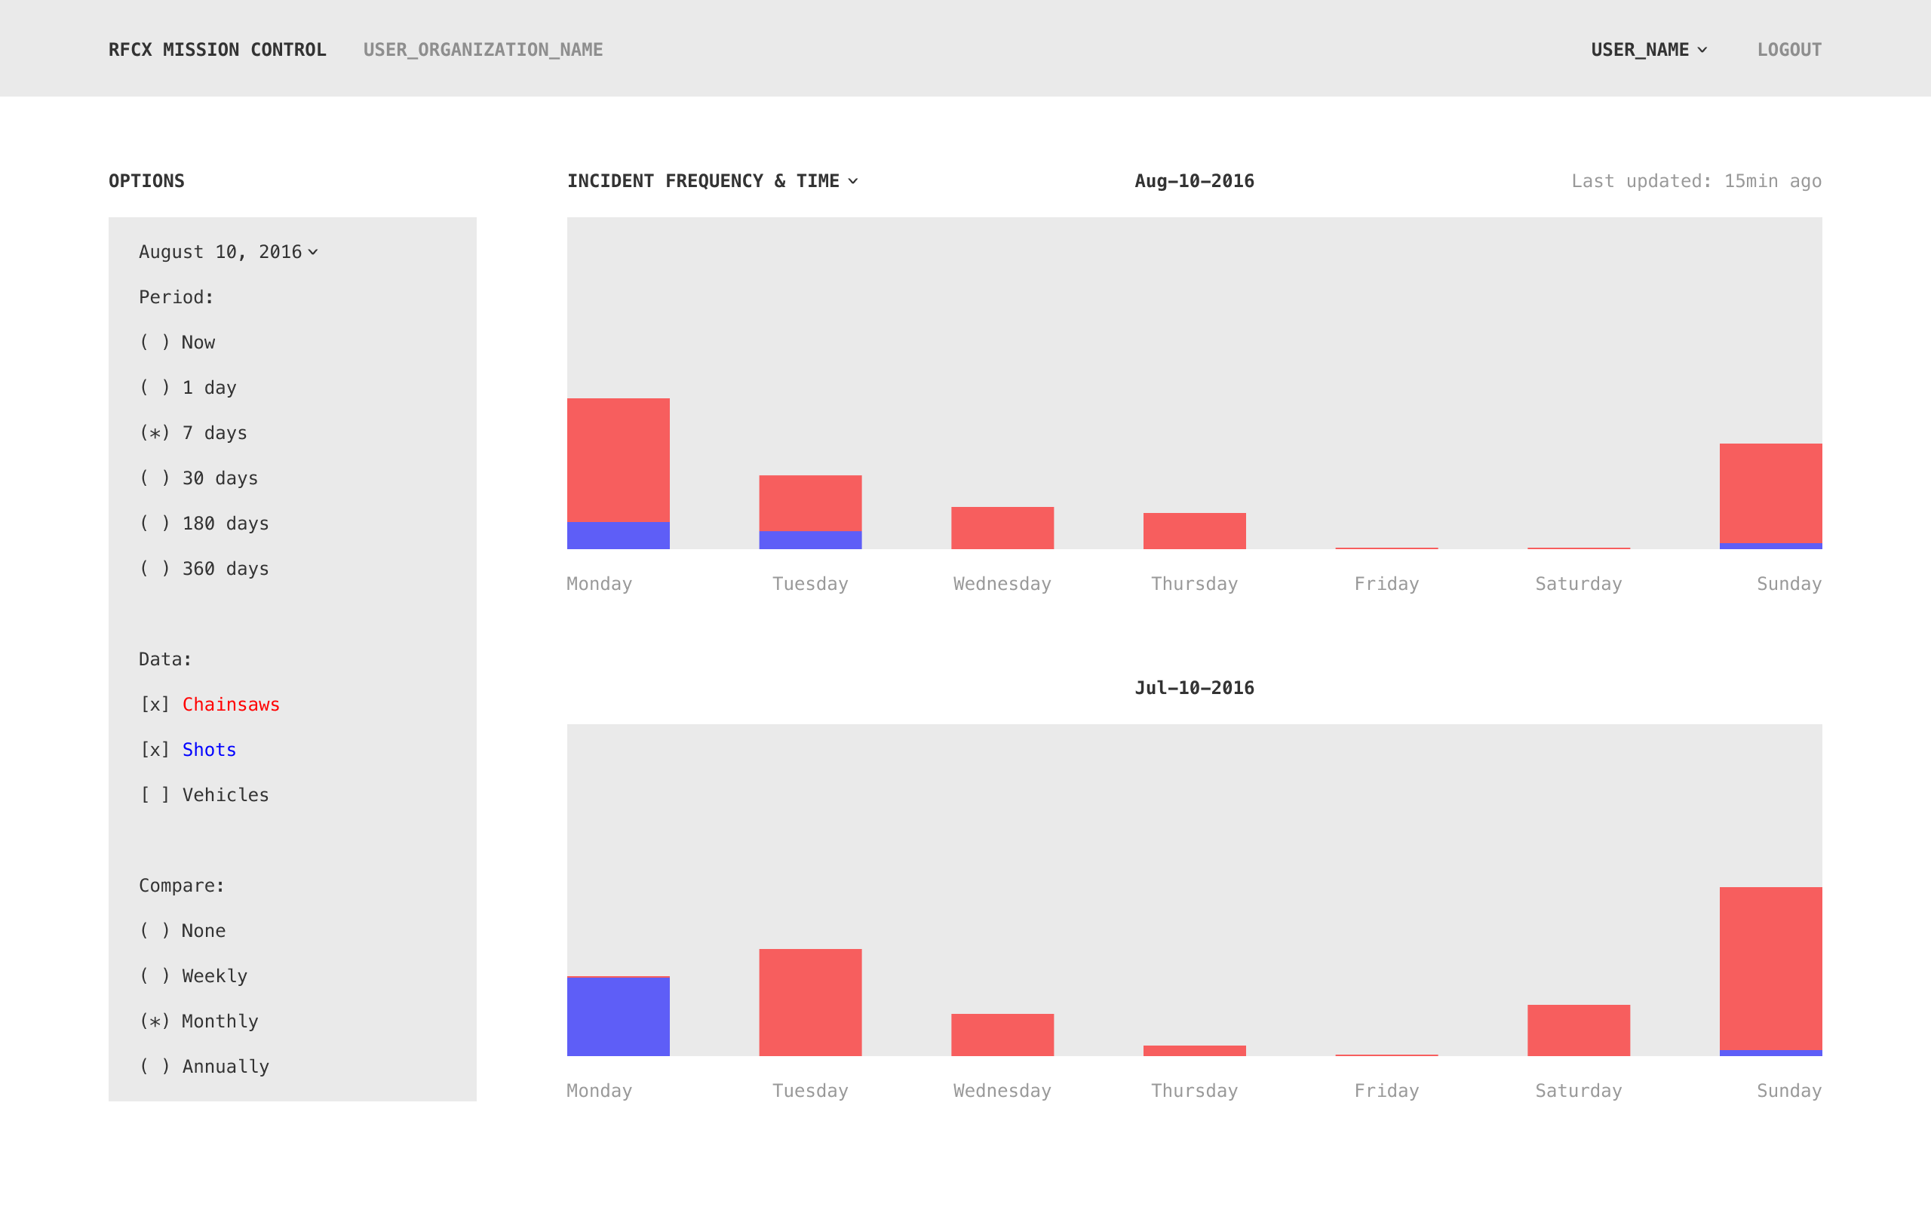Select the Now period option
Image resolution: width=1931 pixels, height=1207 pixels.
pyautogui.click(x=177, y=342)
